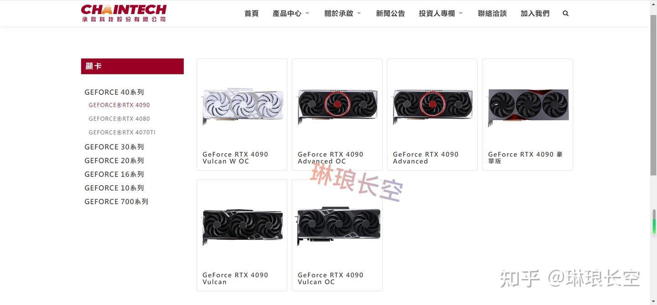Select GEFORCE®RTX 4070TI in sidebar

point(122,132)
